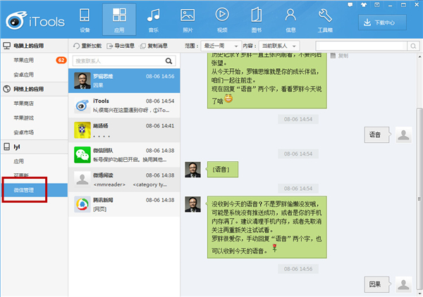Open the 图书 (Books) section
The image size is (423, 297).
point(257,20)
